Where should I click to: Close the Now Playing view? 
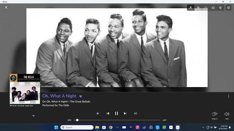tap(6, 7)
